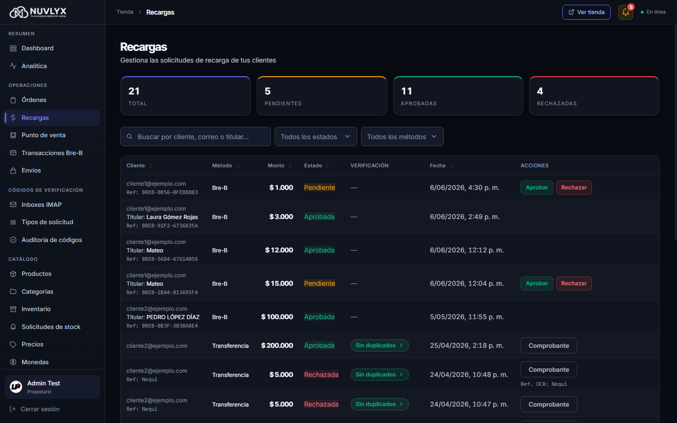Click the Dashboard grid icon
677x423 pixels.
(13, 48)
